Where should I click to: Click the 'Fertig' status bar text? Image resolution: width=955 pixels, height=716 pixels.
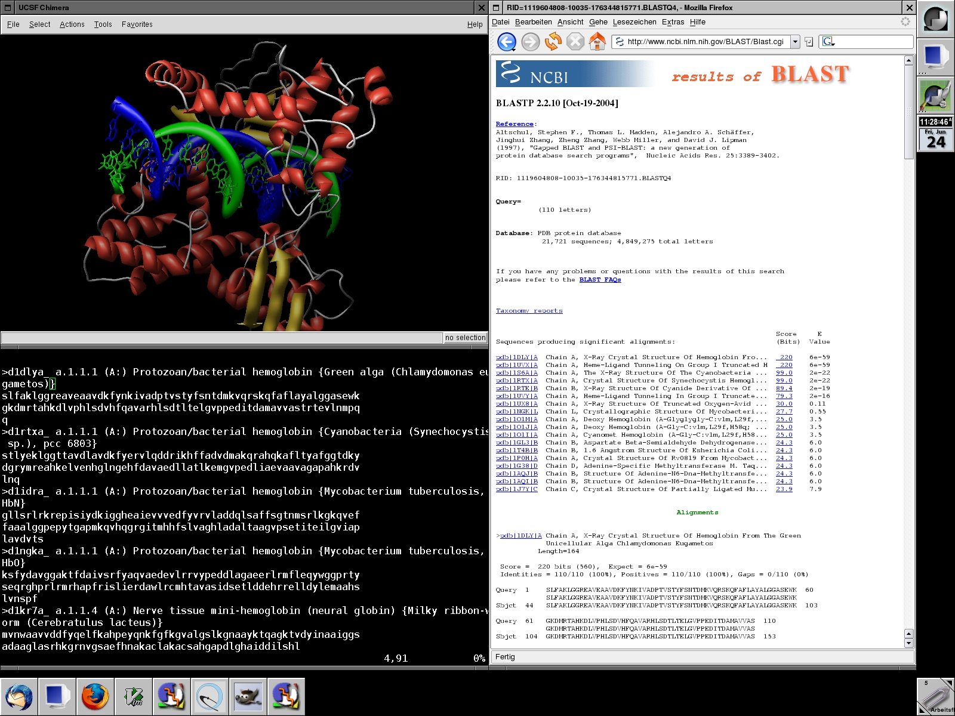pyautogui.click(x=505, y=657)
